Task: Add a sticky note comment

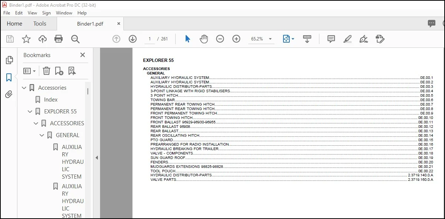Action: pyautogui.click(x=331, y=39)
